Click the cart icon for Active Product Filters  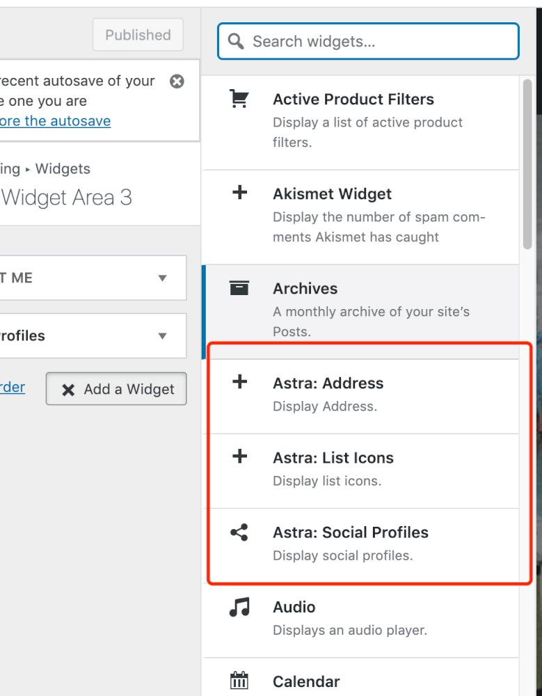[x=239, y=100]
